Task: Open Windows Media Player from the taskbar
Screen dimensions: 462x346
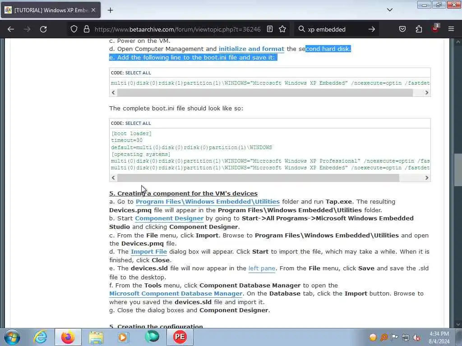Action: (123, 337)
